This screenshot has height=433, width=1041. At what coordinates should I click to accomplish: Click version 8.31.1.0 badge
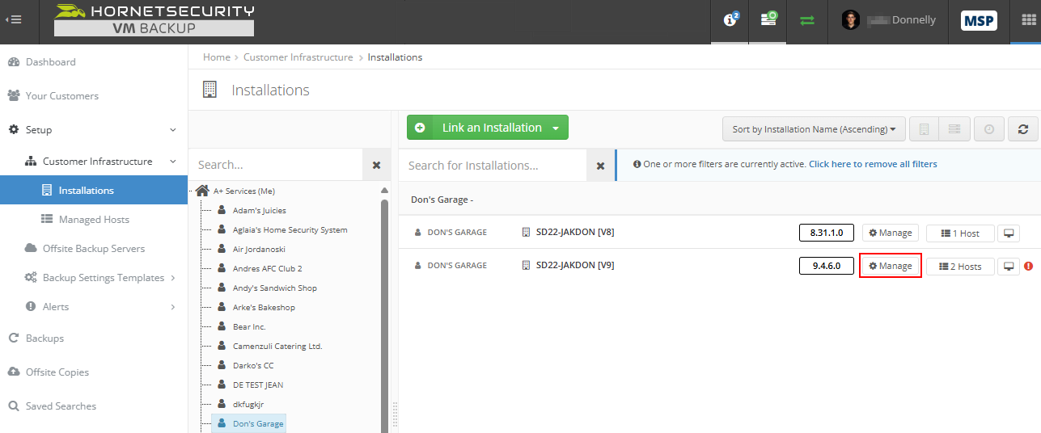tap(827, 233)
